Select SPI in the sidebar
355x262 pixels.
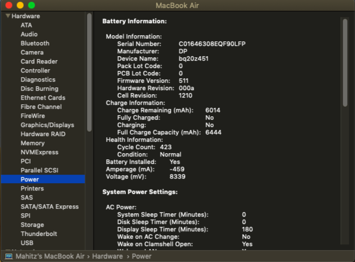[x=26, y=215]
